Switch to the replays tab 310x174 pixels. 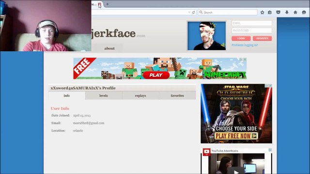coord(140,96)
